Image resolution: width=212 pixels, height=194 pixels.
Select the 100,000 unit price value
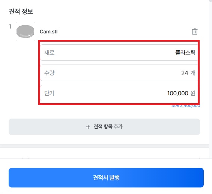tap(177, 93)
